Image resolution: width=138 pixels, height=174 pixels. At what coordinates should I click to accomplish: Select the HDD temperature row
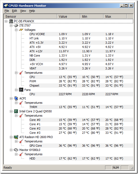point(81,158)
